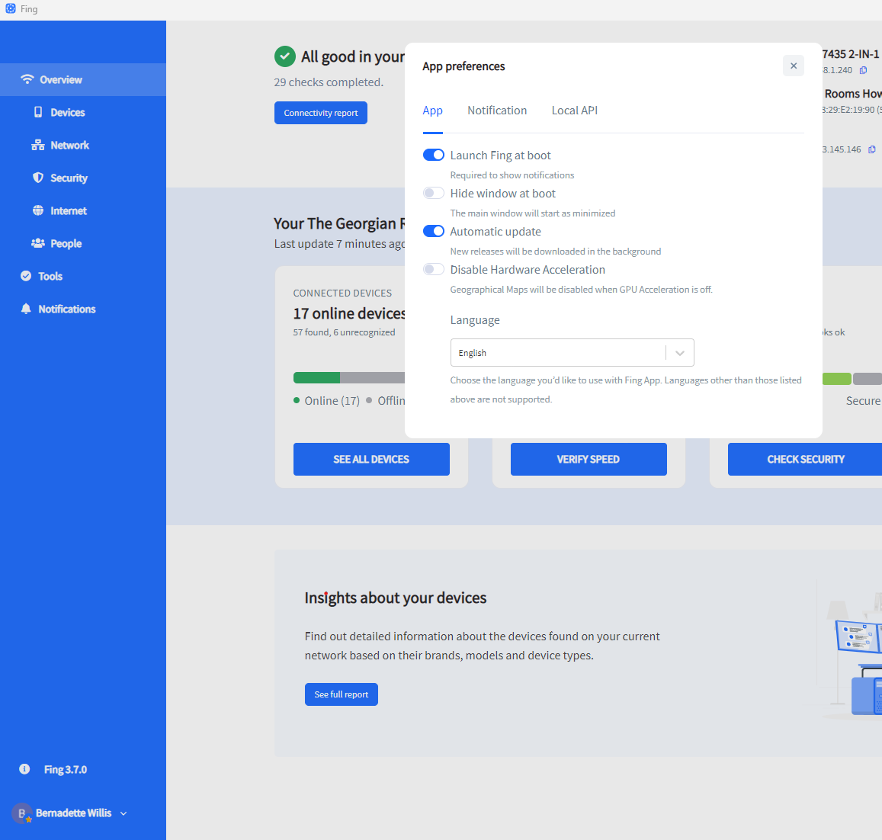Switch to the Local API tab
This screenshot has width=882, height=840.
click(x=574, y=111)
